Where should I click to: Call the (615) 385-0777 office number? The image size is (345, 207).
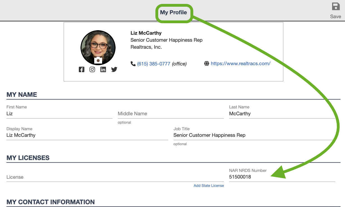154,63
